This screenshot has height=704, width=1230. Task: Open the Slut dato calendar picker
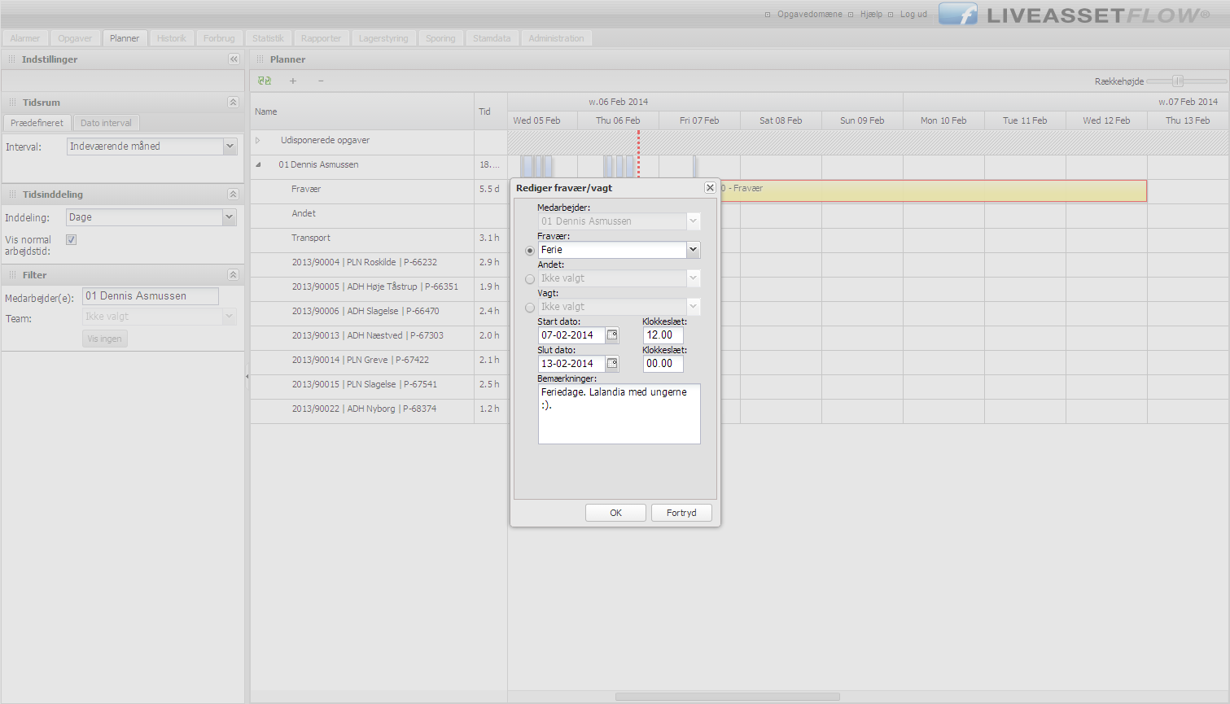(612, 364)
